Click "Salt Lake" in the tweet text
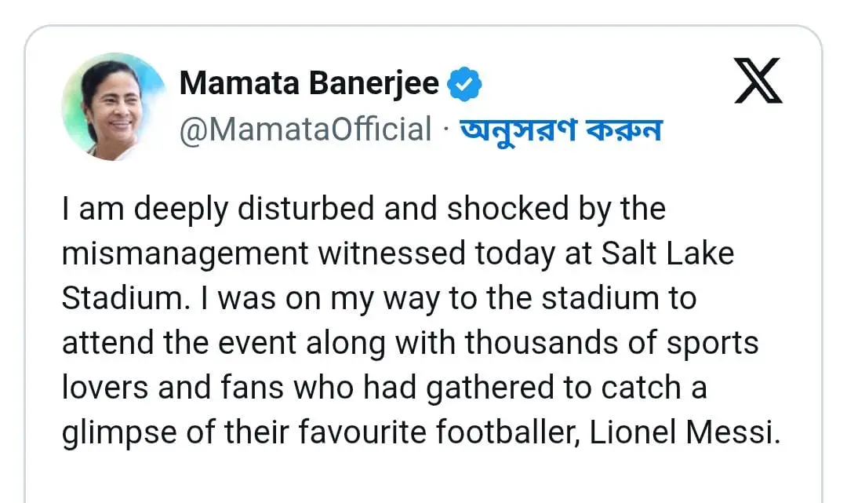847x503 pixels. 667,254
